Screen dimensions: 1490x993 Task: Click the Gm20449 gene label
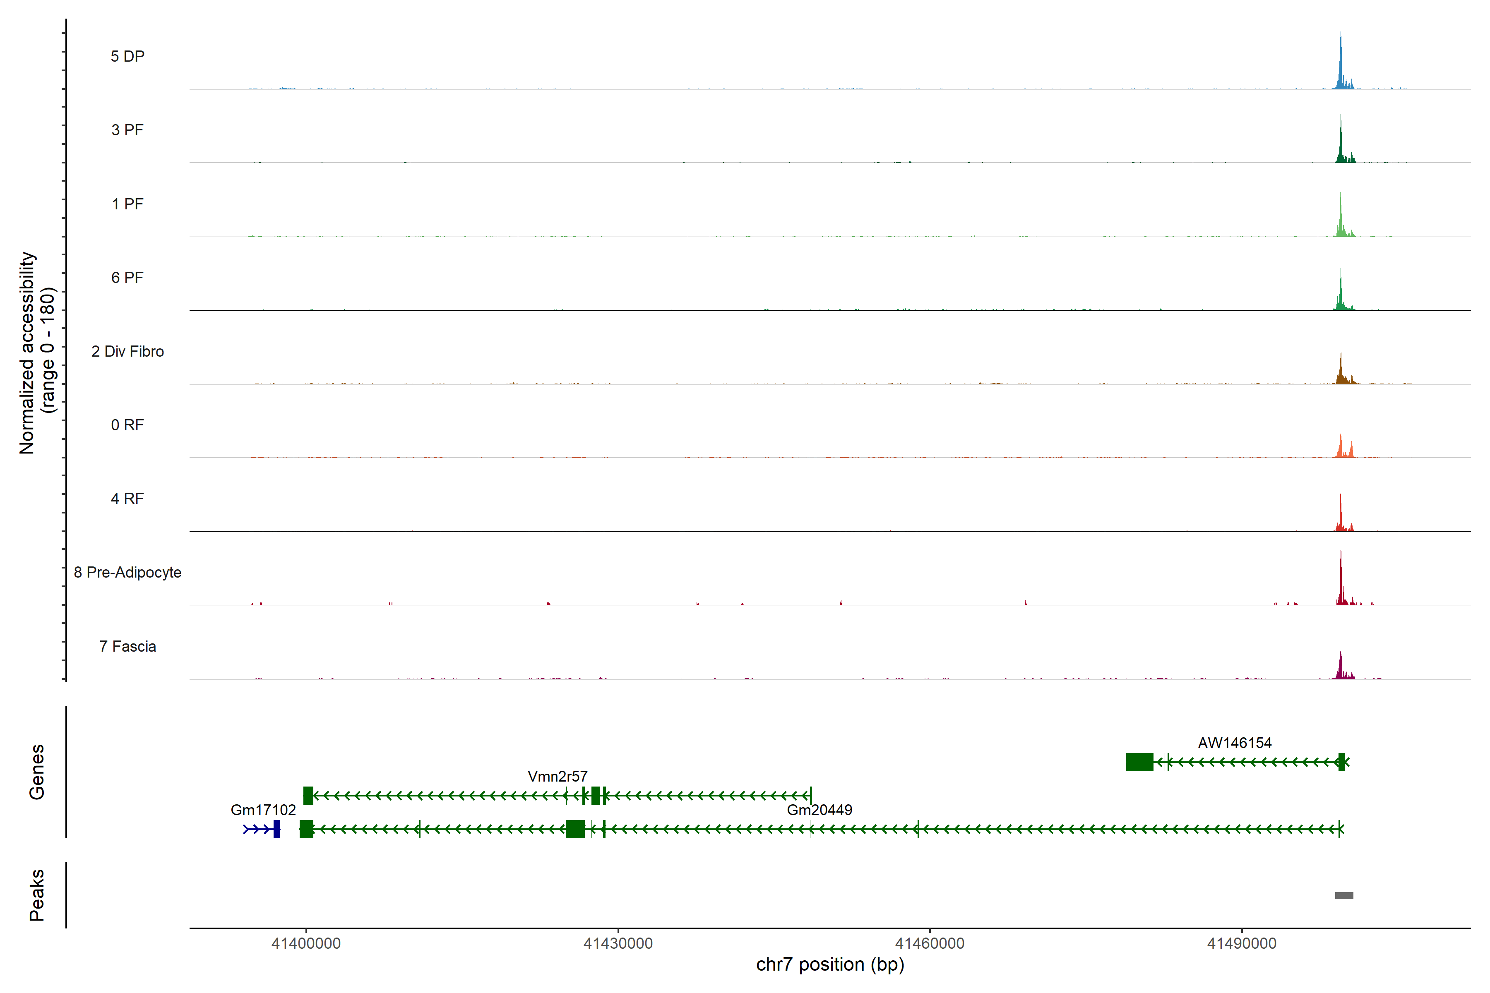point(819,810)
